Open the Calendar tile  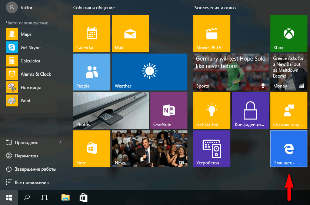tap(92, 34)
